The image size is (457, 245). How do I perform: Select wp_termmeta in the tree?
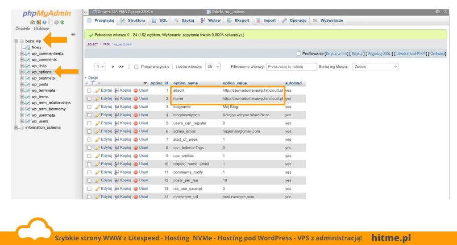click(x=43, y=90)
